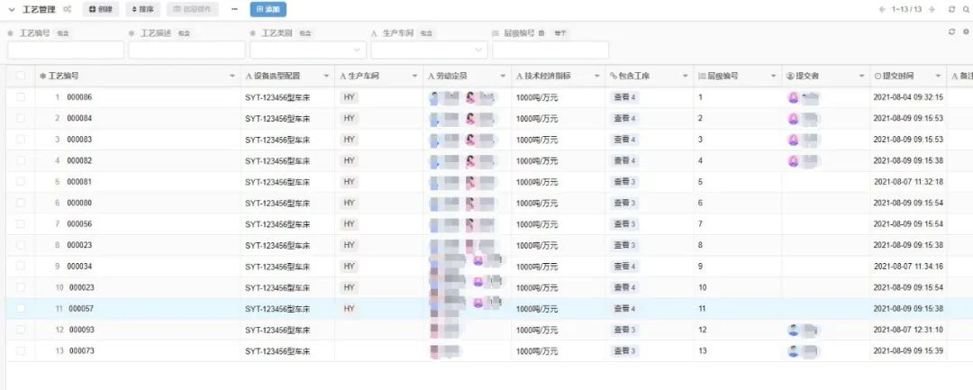Expand the 工艺编号 column header menu arrow
973x390 pixels.
pyautogui.click(x=233, y=77)
